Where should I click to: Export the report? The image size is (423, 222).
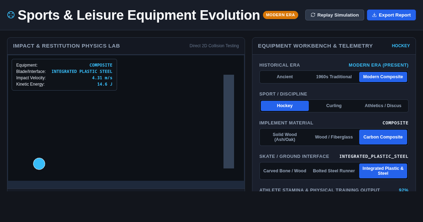391,15
